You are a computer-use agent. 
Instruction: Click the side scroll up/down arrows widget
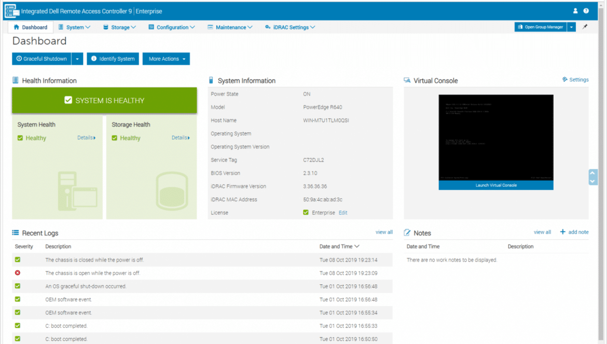(592, 177)
